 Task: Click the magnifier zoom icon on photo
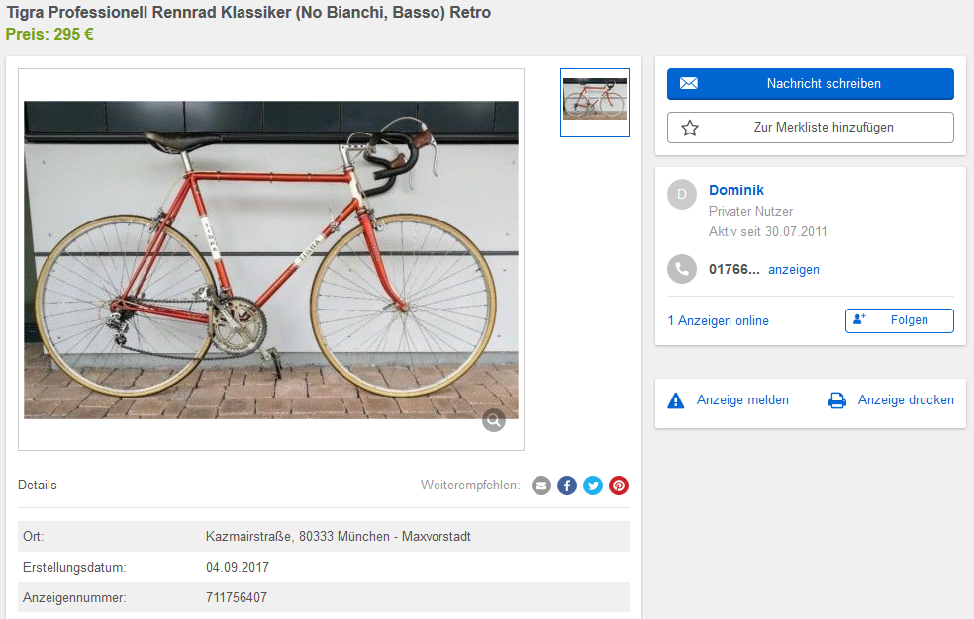[x=494, y=420]
